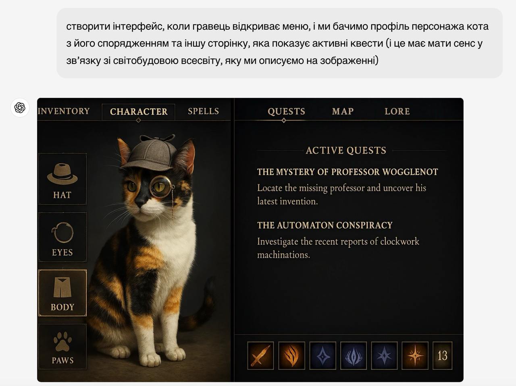
Task: Open the PAWS equipment slot
Action: pyautogui.click(x=62, y=347)
